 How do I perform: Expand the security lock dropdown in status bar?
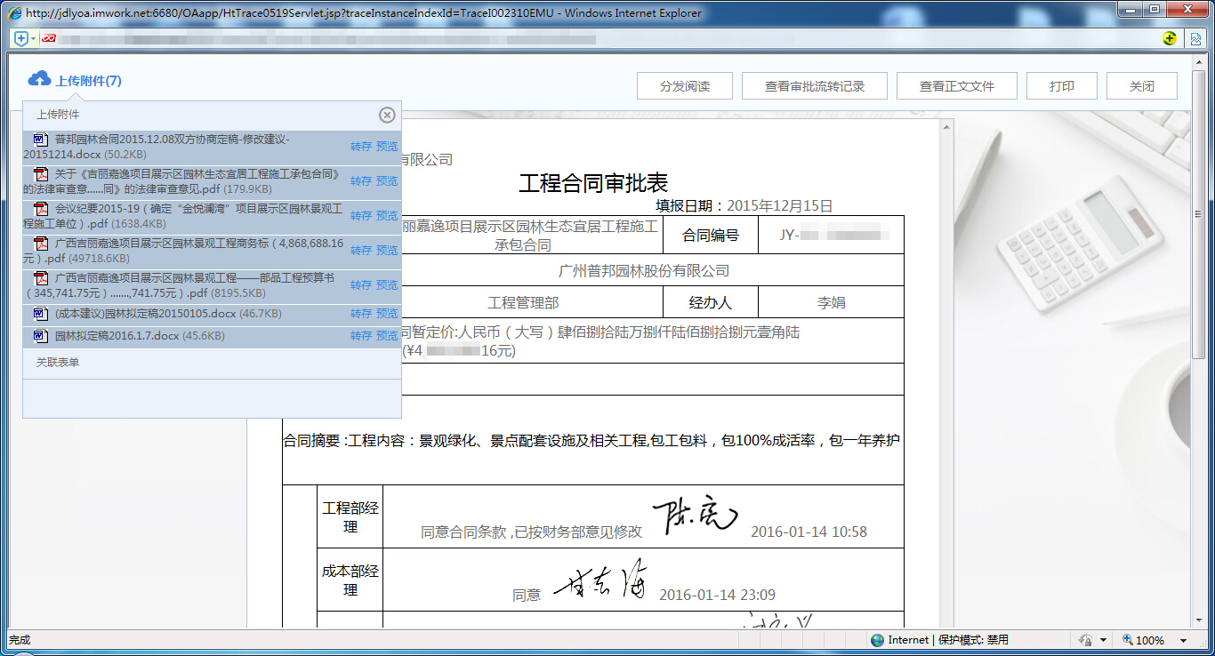pos(1104,640)
